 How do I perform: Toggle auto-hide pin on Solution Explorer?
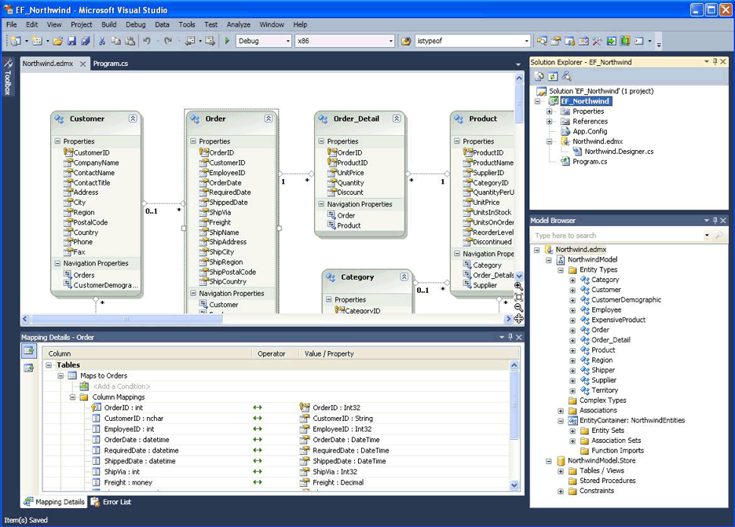pyautogui.click(x=715, y=61)
